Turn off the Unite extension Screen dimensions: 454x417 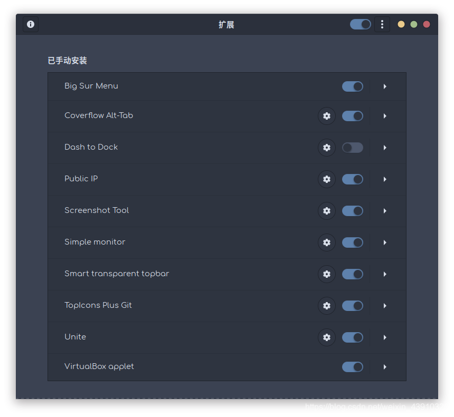(352, 337)
